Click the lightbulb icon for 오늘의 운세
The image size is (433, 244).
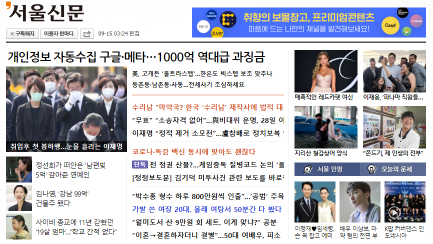(x=371, y=169)
